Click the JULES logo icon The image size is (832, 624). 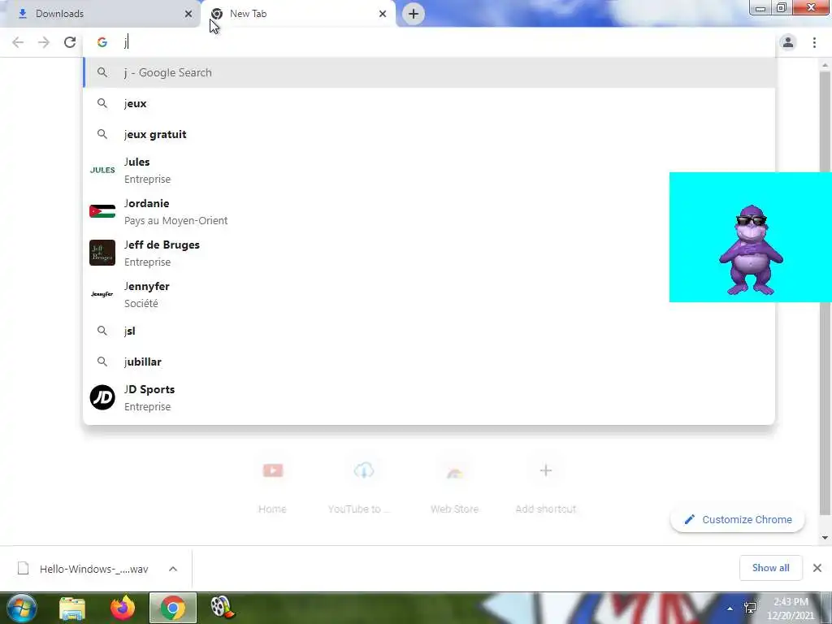point(102,171)
